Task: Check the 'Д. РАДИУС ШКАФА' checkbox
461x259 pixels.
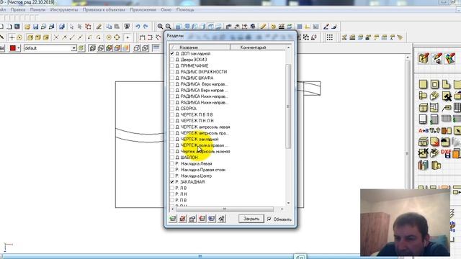Action: point(172,78)
